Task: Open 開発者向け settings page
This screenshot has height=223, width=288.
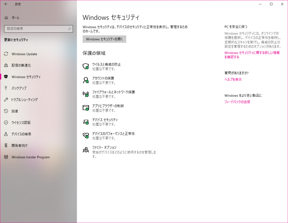Action: tap(19, 146)
